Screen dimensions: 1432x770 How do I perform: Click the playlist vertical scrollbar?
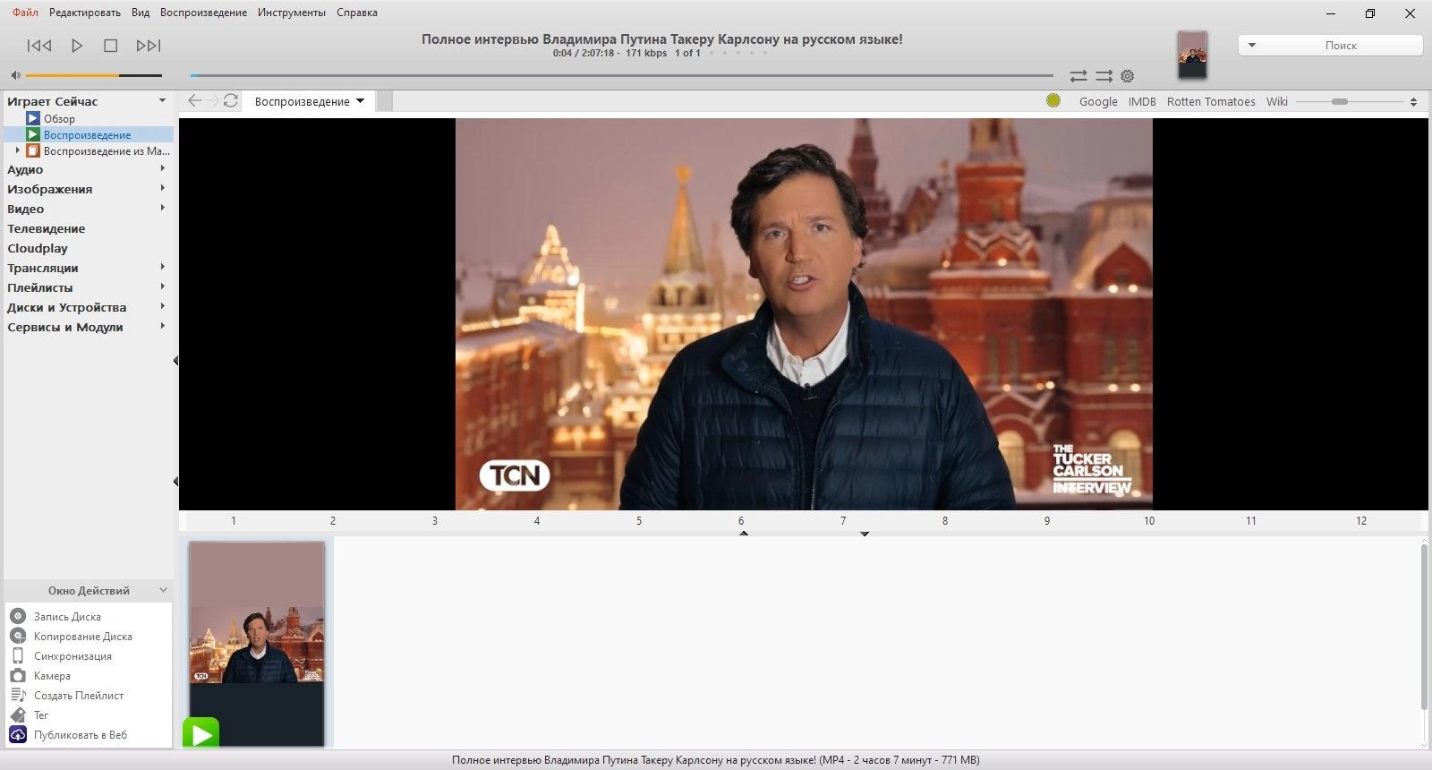pos(1424,627)
